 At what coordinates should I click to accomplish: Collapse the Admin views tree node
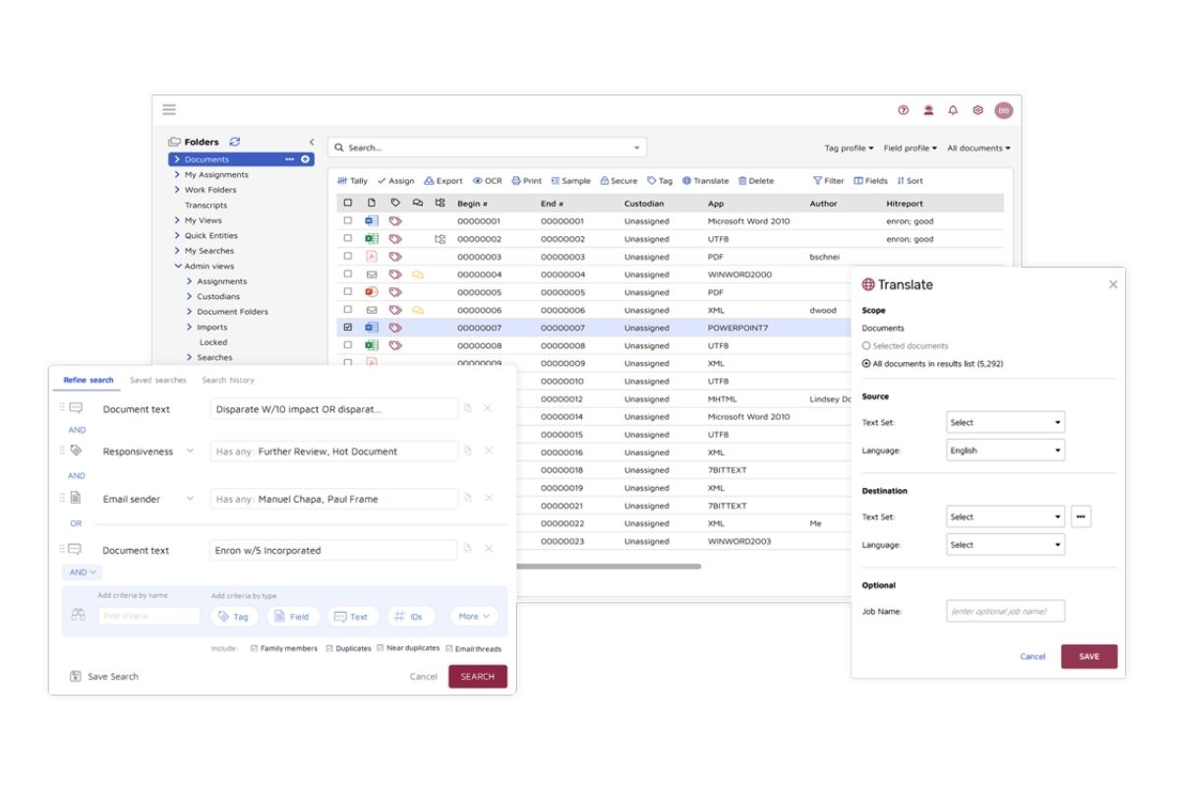pyautogui.click(x=177, y=266)
